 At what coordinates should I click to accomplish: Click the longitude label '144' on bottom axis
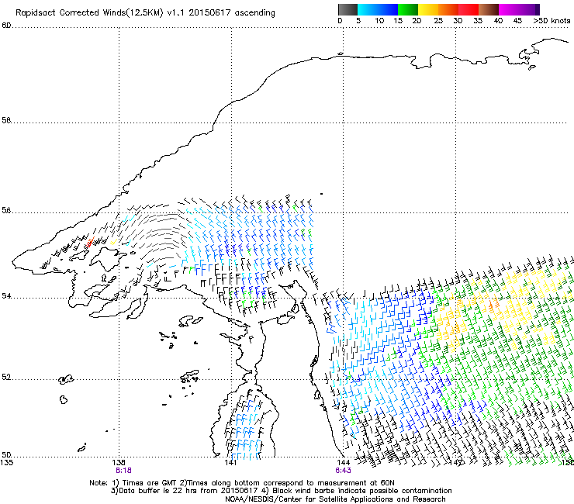coord(344,462)
